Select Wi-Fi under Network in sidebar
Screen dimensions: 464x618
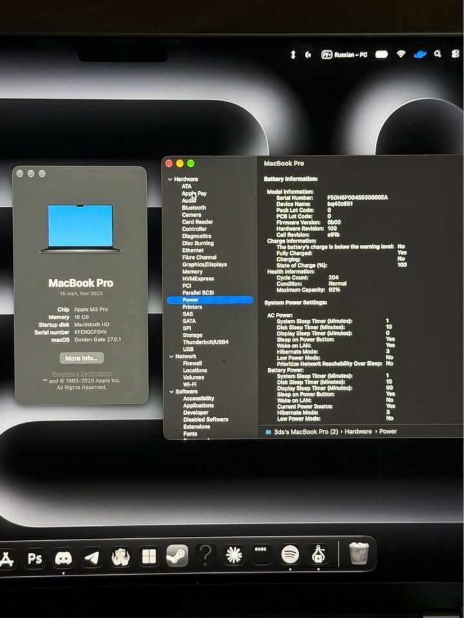click(x=189, y=385)
